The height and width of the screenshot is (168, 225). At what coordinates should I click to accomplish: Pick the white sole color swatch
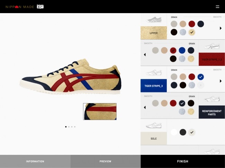[x=174, y=132]
